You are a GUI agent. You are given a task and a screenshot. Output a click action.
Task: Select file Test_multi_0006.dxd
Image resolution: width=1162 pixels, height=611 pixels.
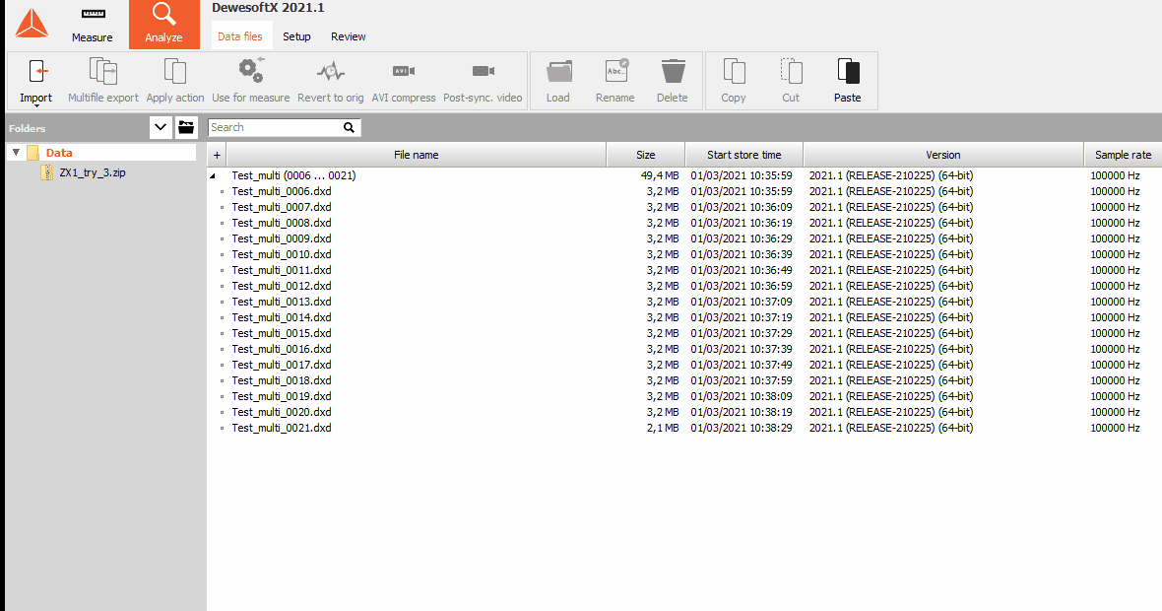(x=282, y=191)
